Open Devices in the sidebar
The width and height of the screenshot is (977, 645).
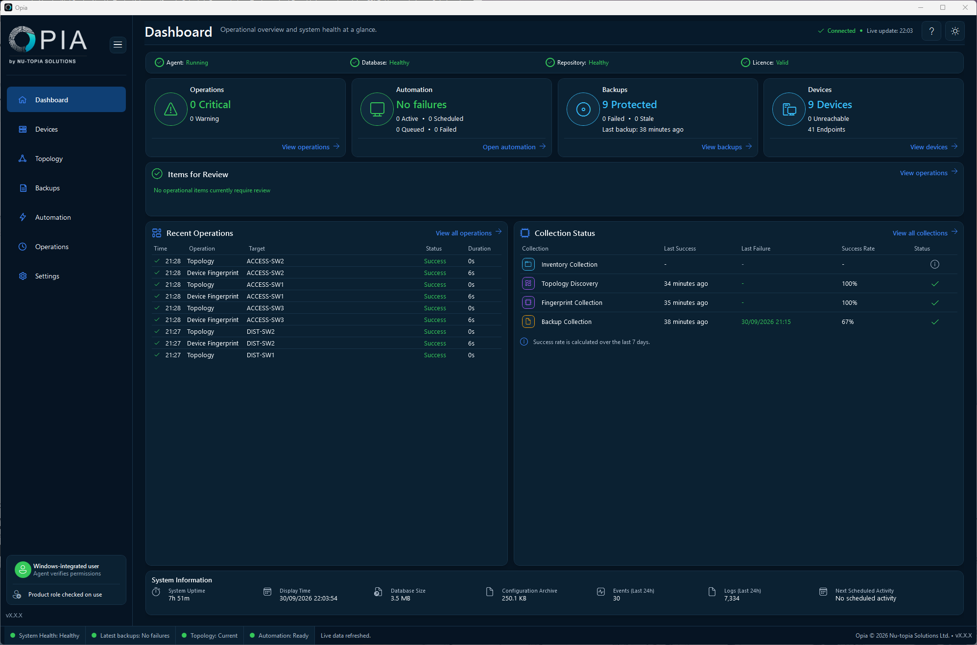[66, 129]
